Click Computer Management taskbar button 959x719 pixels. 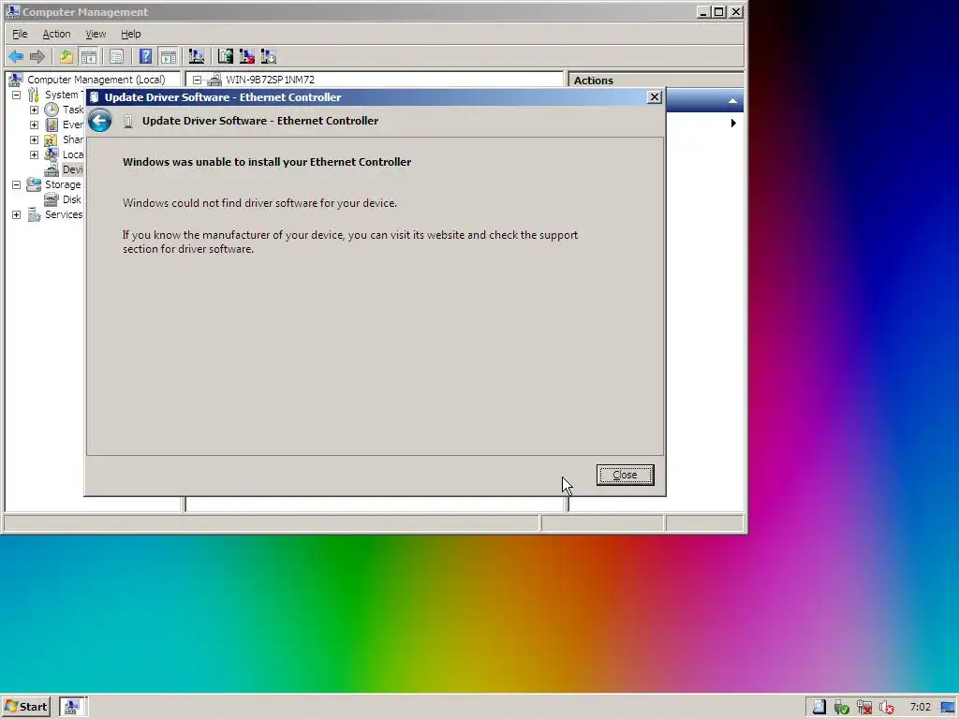[73, 707]
